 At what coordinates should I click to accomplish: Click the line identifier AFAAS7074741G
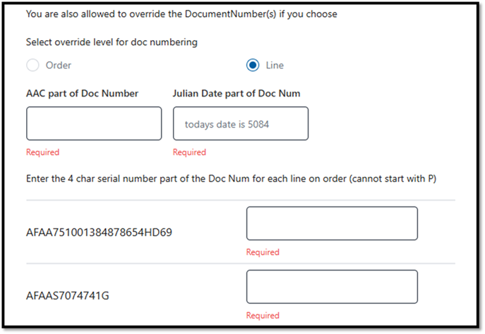click(67, 295)
